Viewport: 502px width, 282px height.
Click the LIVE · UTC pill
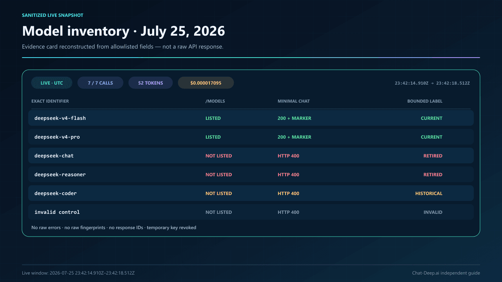pos(52,83)
